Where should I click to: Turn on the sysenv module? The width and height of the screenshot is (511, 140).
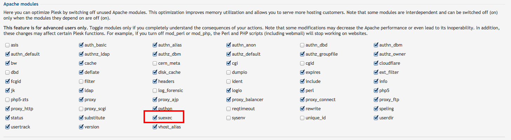[x=229, y=118]
